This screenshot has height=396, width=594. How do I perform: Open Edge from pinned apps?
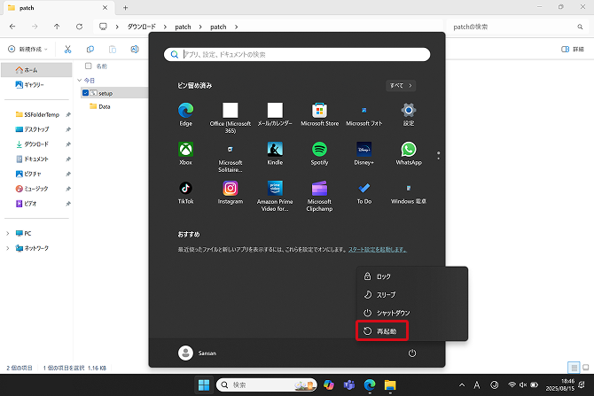[x=185, y=114]
